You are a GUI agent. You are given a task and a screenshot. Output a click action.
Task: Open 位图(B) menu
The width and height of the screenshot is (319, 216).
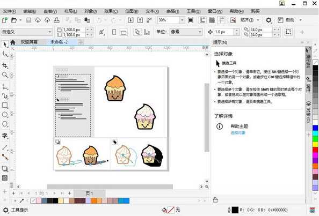click(x=132, y=11)
